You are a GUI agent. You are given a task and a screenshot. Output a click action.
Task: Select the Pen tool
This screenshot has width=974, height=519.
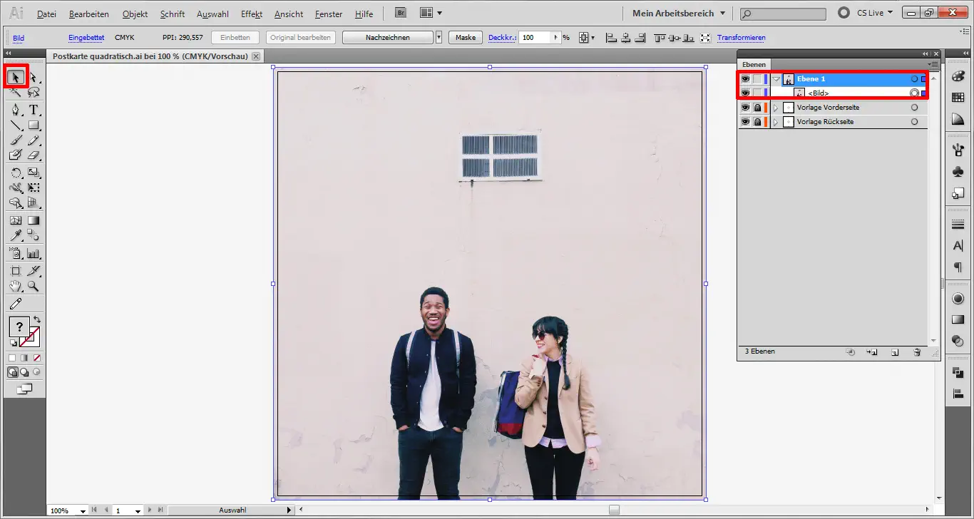click(16, 110)
